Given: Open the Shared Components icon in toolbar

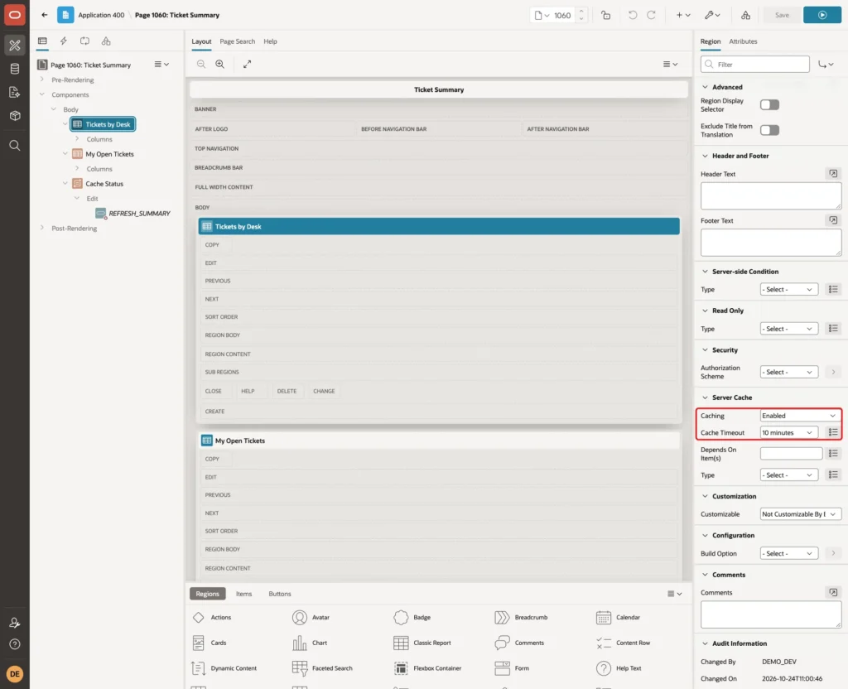Looking at the screenshot, I should (x=746, y=15).
